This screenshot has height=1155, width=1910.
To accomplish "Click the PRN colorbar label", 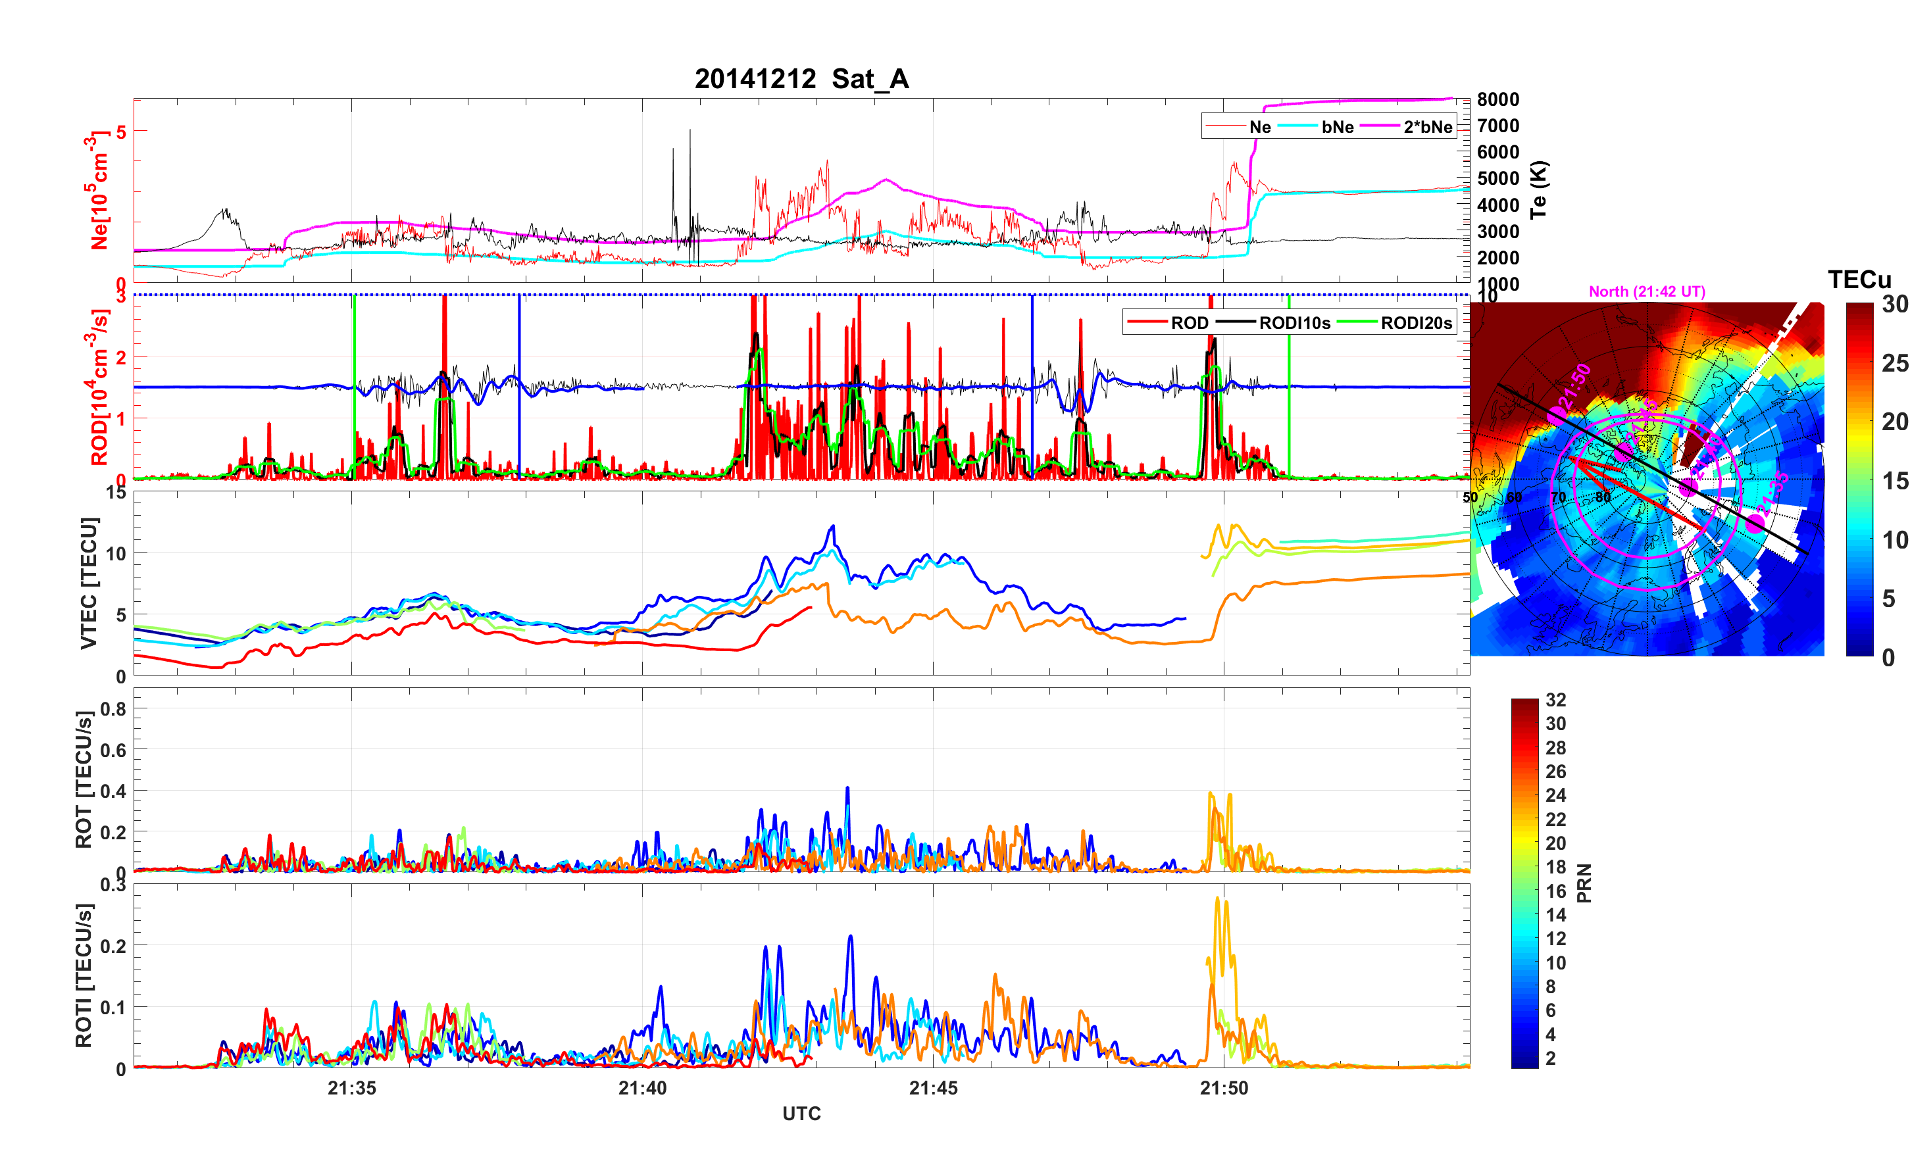I will pos(1584,883).
